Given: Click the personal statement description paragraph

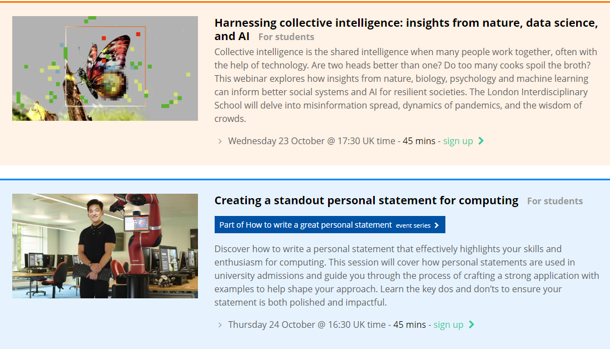Looking at the screenshot, I should (x=406, y=276).
